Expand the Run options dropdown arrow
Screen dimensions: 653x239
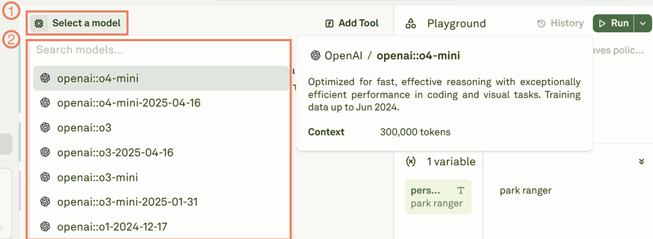pyautogui.click(x=643, y=23)
